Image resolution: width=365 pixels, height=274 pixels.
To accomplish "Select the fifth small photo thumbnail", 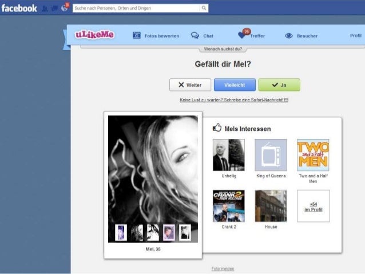I will click(185, 232).
